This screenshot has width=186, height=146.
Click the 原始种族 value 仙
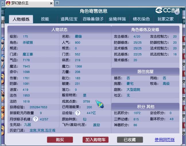tap(85, 119)
